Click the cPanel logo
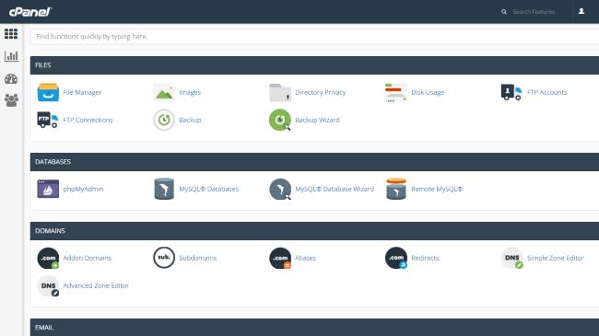 30,12
